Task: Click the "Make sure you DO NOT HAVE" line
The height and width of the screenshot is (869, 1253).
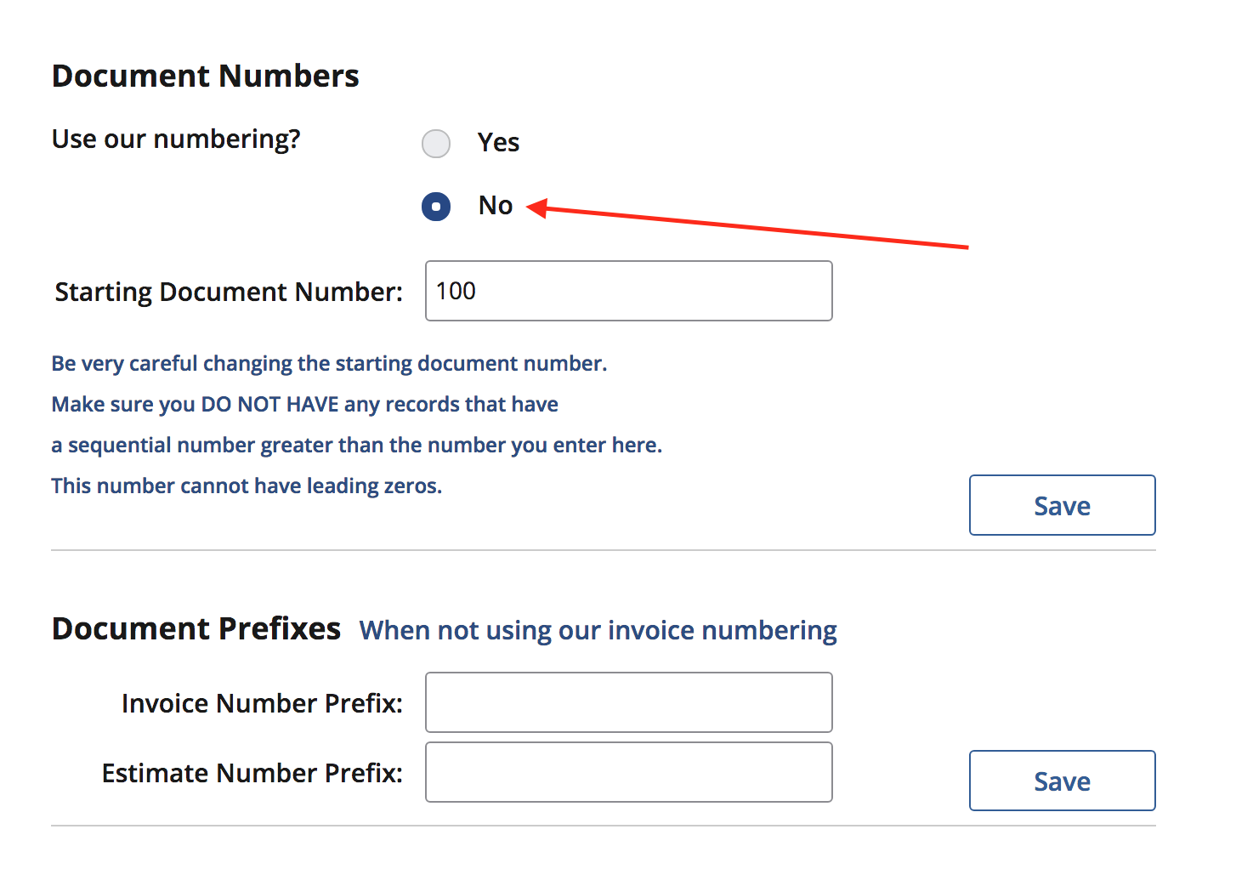Action: [x=304, y=405]
